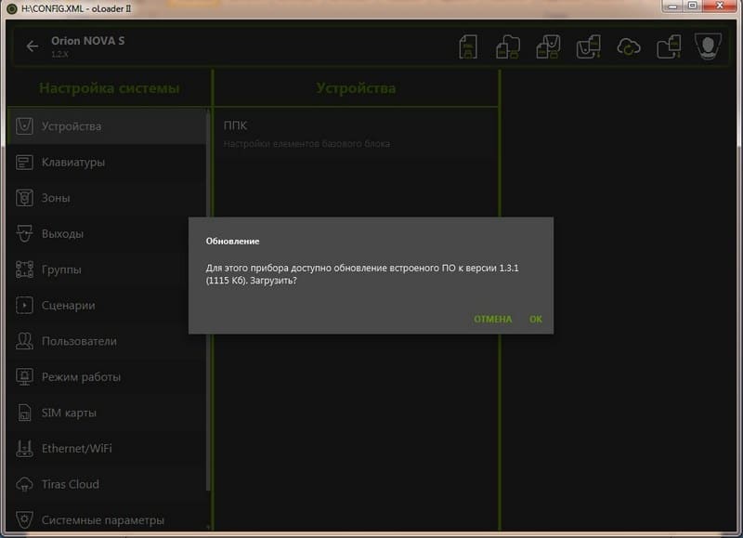The width and height of the screenshot is (743, 538).
Task: Click the Устройства sidebar icon
Action: 24,126
